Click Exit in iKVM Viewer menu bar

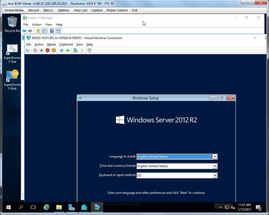[x=134, y=10]
